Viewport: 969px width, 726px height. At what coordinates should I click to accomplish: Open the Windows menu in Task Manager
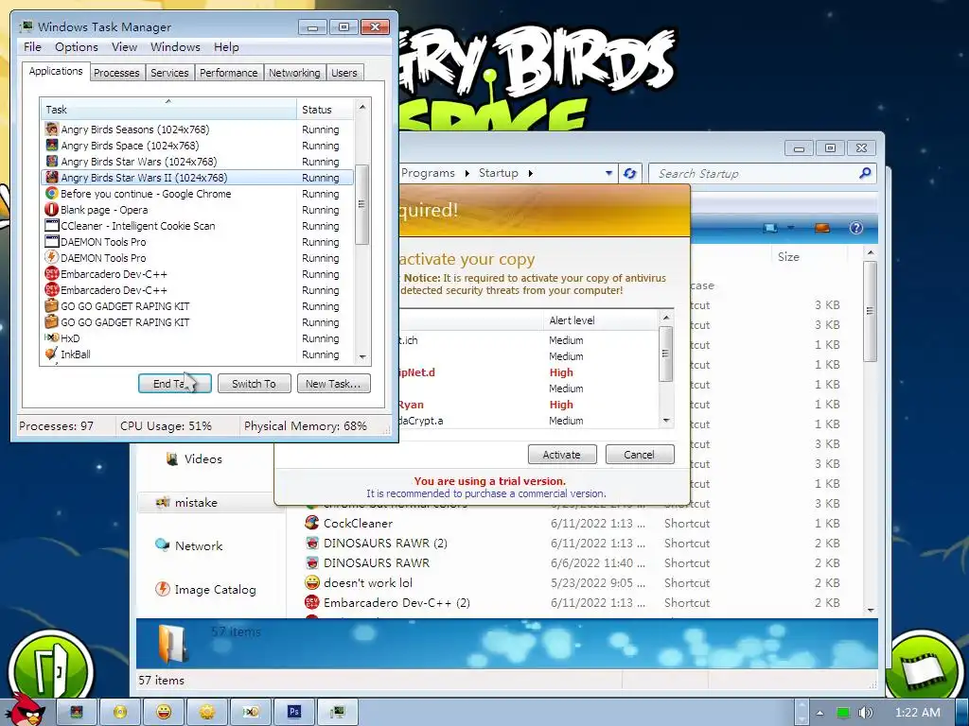pyautogui.click(x=175, y=47)
